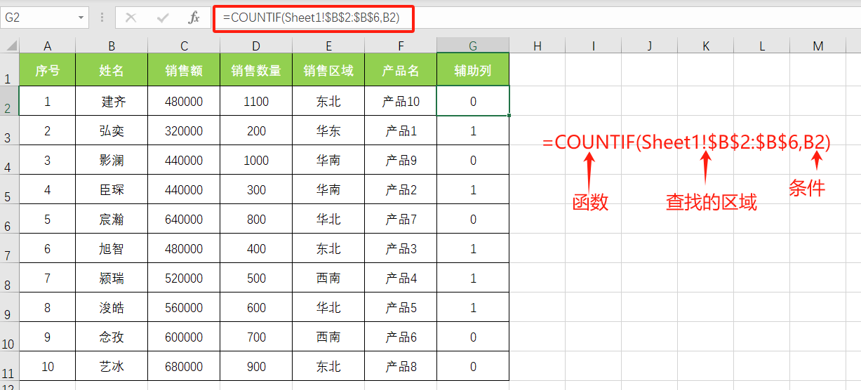Click sales quantity cell 1000
The width and height of the screenshot is (861, 390).
pyautogui.click(x=256, y=160)
